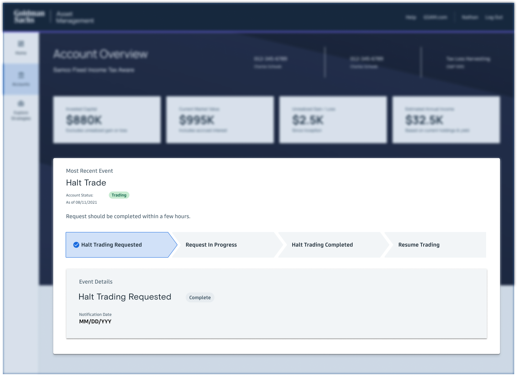Click Log Out in the top bar
Image resolution: width=517 pixels, height=377 pixels.
[494, 17]
